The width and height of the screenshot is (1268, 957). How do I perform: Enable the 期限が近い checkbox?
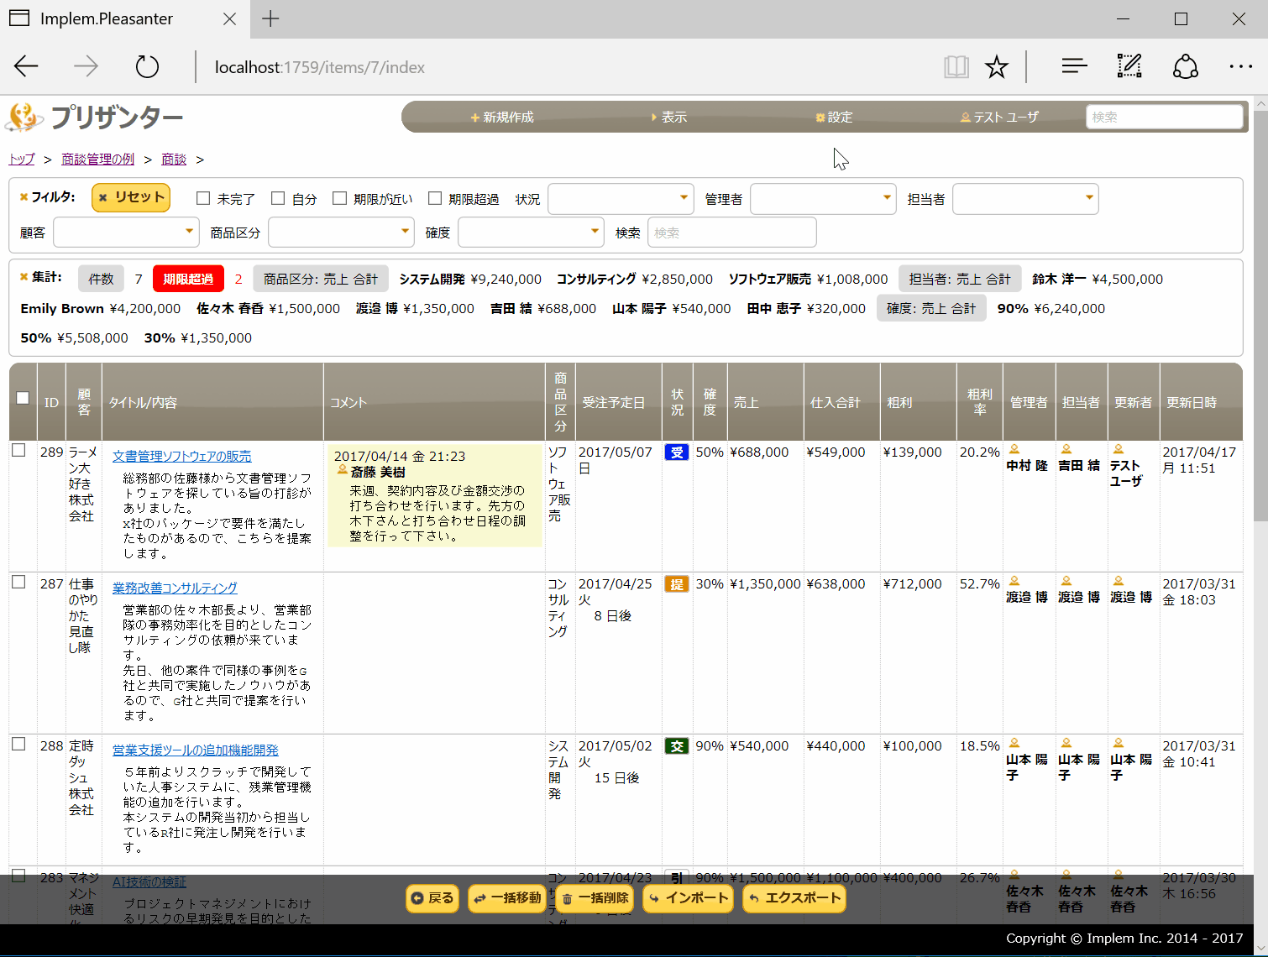tap(339, 198)
